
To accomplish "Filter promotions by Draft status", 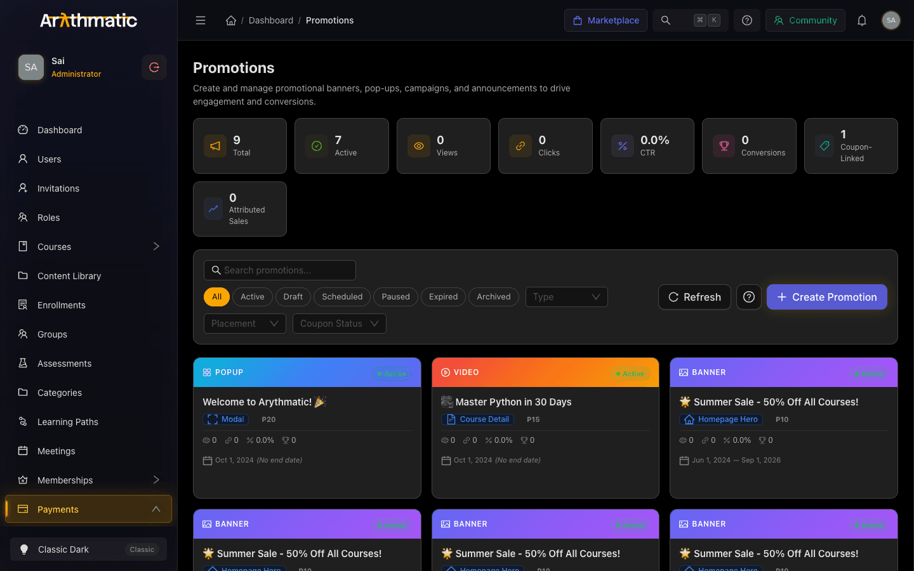I will [293, 297].
